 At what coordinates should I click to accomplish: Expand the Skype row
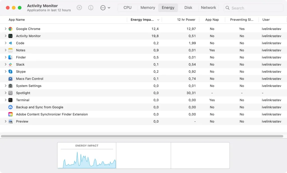click(6, 71)
